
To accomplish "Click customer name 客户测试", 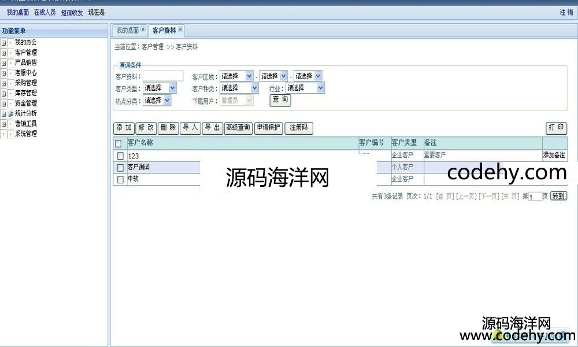I will coord(139,167).
